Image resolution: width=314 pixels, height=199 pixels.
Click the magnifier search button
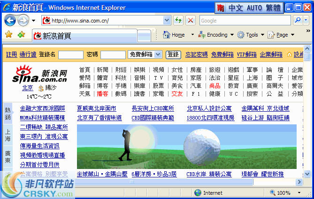(298, 20)
